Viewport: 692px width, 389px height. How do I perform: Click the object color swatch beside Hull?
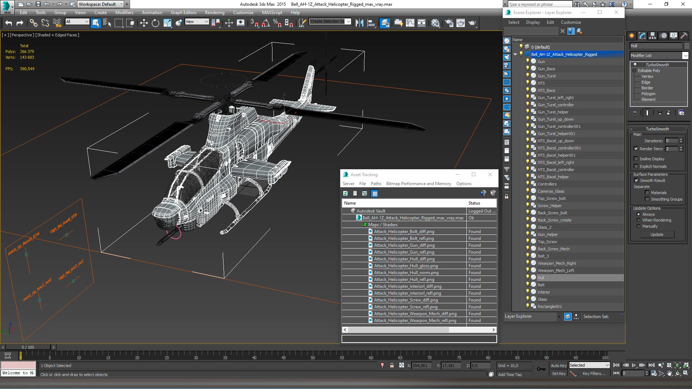(x=687, y=46)
